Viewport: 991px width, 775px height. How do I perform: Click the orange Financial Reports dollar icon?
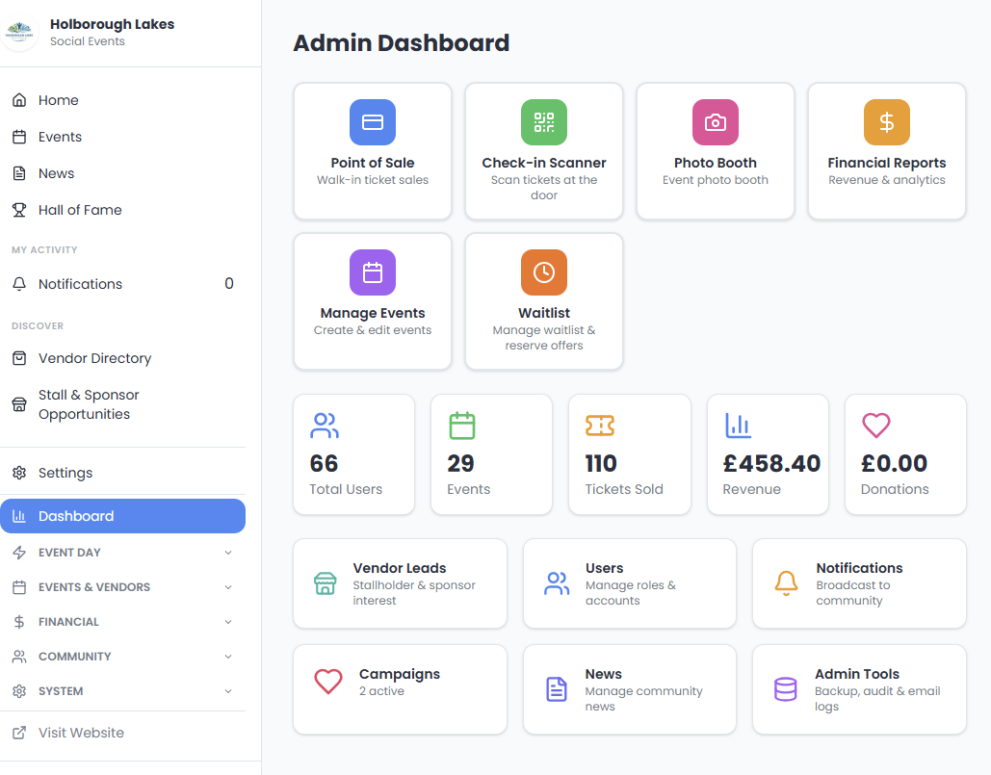pyautogui.click(x=887, y=122)
